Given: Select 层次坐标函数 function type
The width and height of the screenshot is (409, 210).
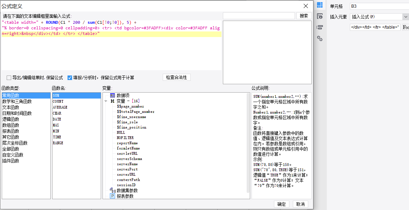Looking at the screenshot, I should [x=26, y=143].
